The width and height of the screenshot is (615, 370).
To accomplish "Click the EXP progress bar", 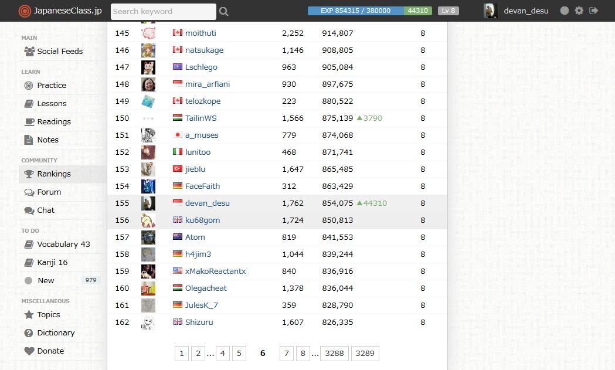I will pyautogui.click(x=355, y=11).
